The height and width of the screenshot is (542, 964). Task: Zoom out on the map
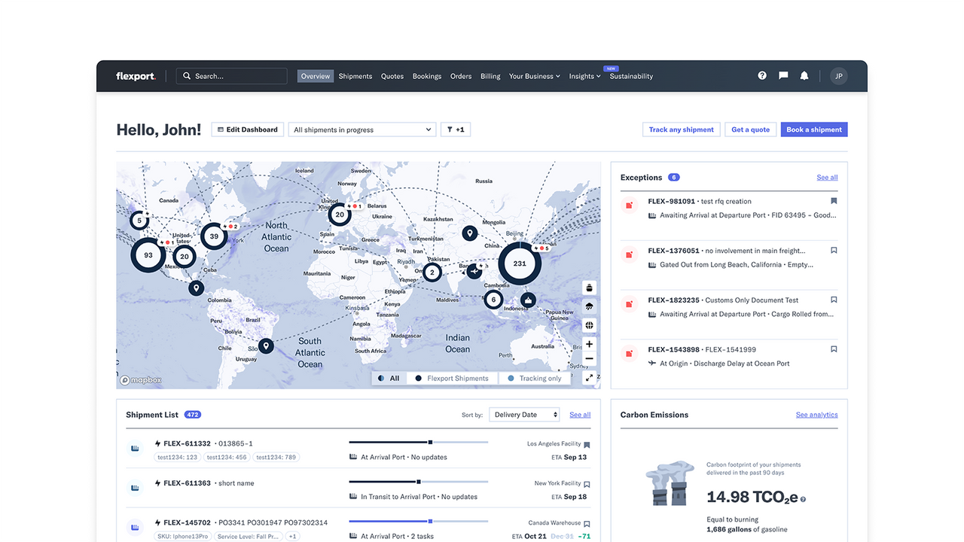click(x=590, y=359)
